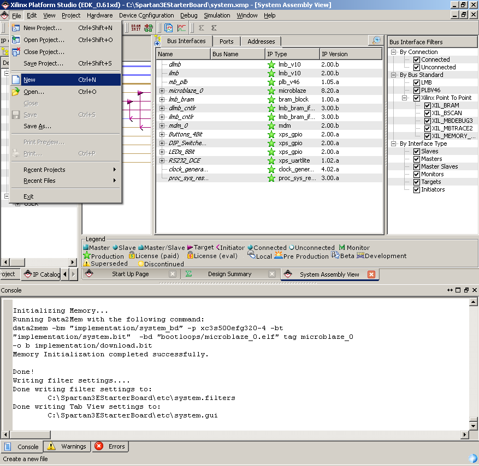This screenshot has width=479, height=466.
Task: Collapse the By Bus Standard filter group
Action: pyautogui.click(x=394, y=75)
